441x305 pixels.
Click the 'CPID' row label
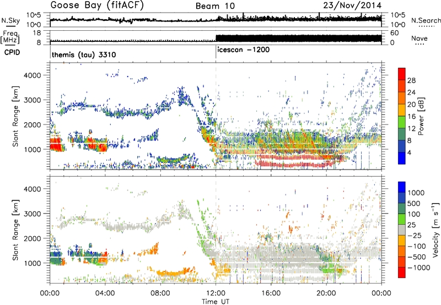point(12,52)
